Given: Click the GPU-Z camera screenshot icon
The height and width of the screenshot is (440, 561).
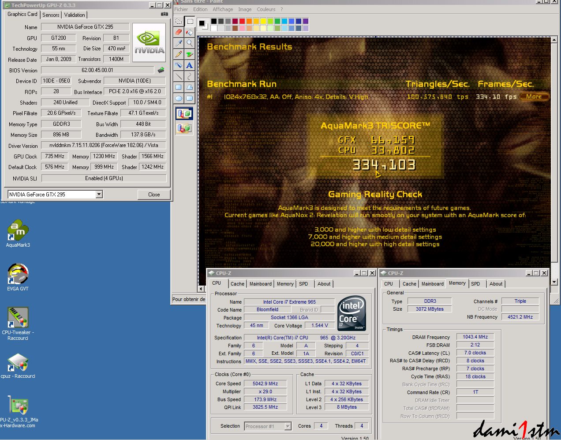Looking at the screenshot, I should coord(164,14).
